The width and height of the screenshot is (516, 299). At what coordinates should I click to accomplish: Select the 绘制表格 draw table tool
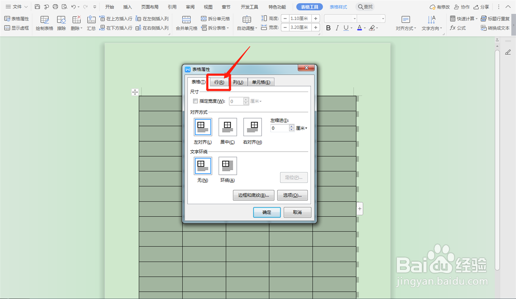(44, 23)
